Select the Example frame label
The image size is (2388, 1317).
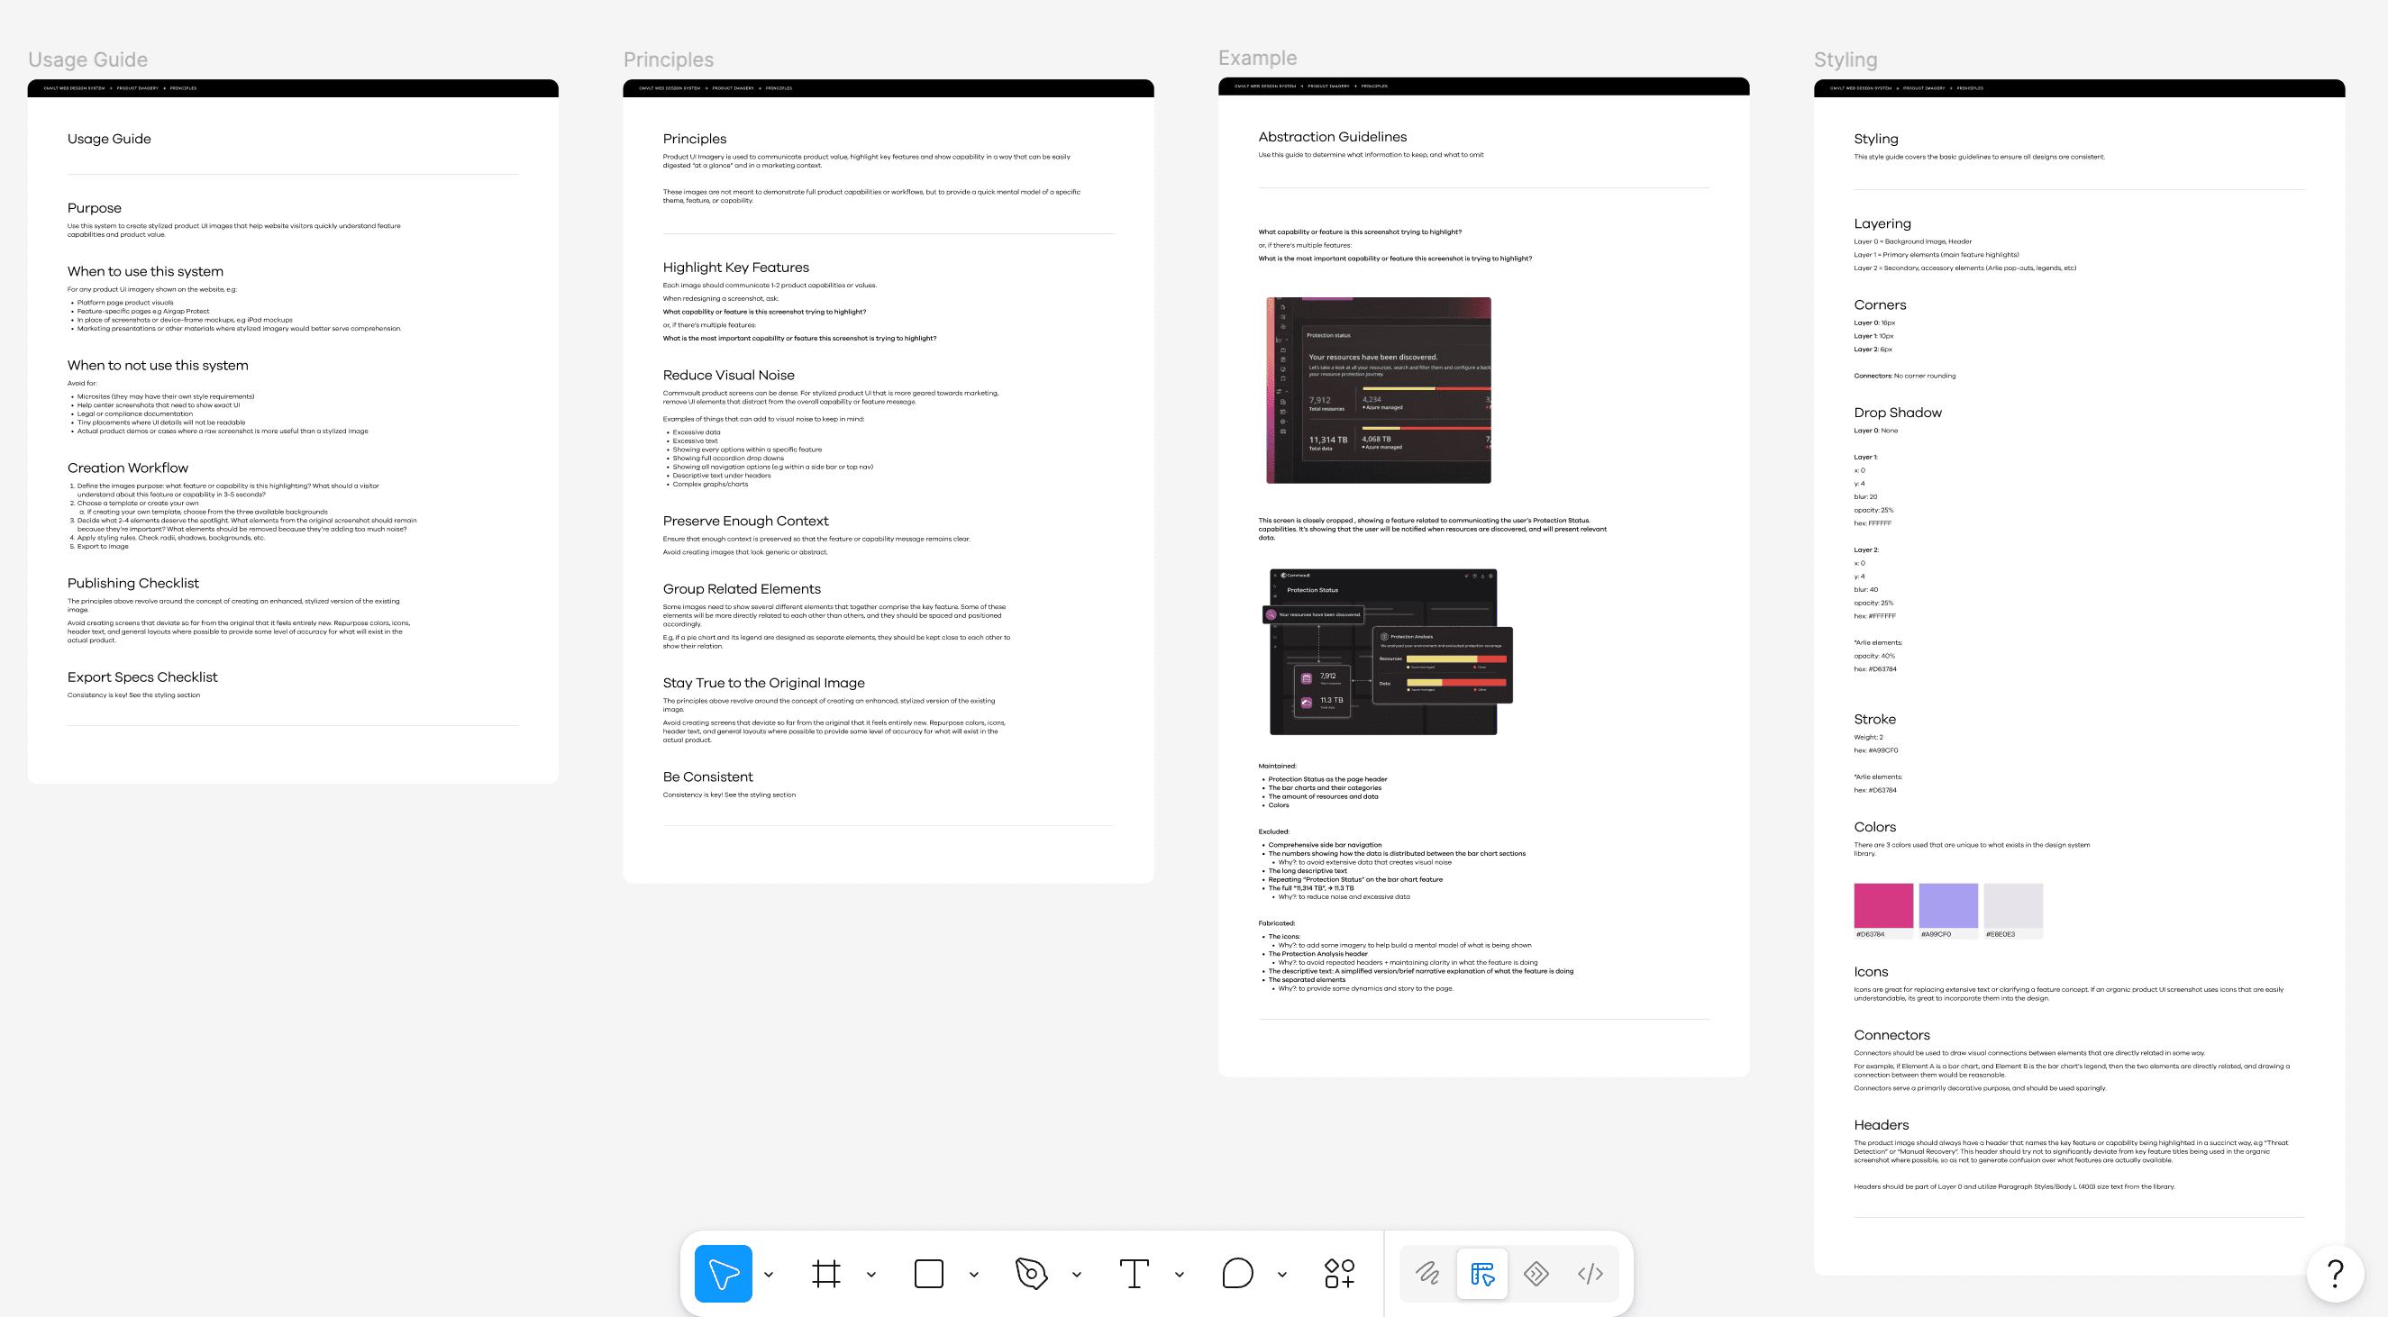point(1257,58)
